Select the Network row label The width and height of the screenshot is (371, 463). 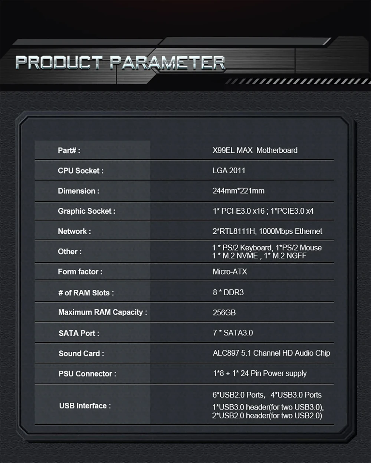(x=74, y=231)
